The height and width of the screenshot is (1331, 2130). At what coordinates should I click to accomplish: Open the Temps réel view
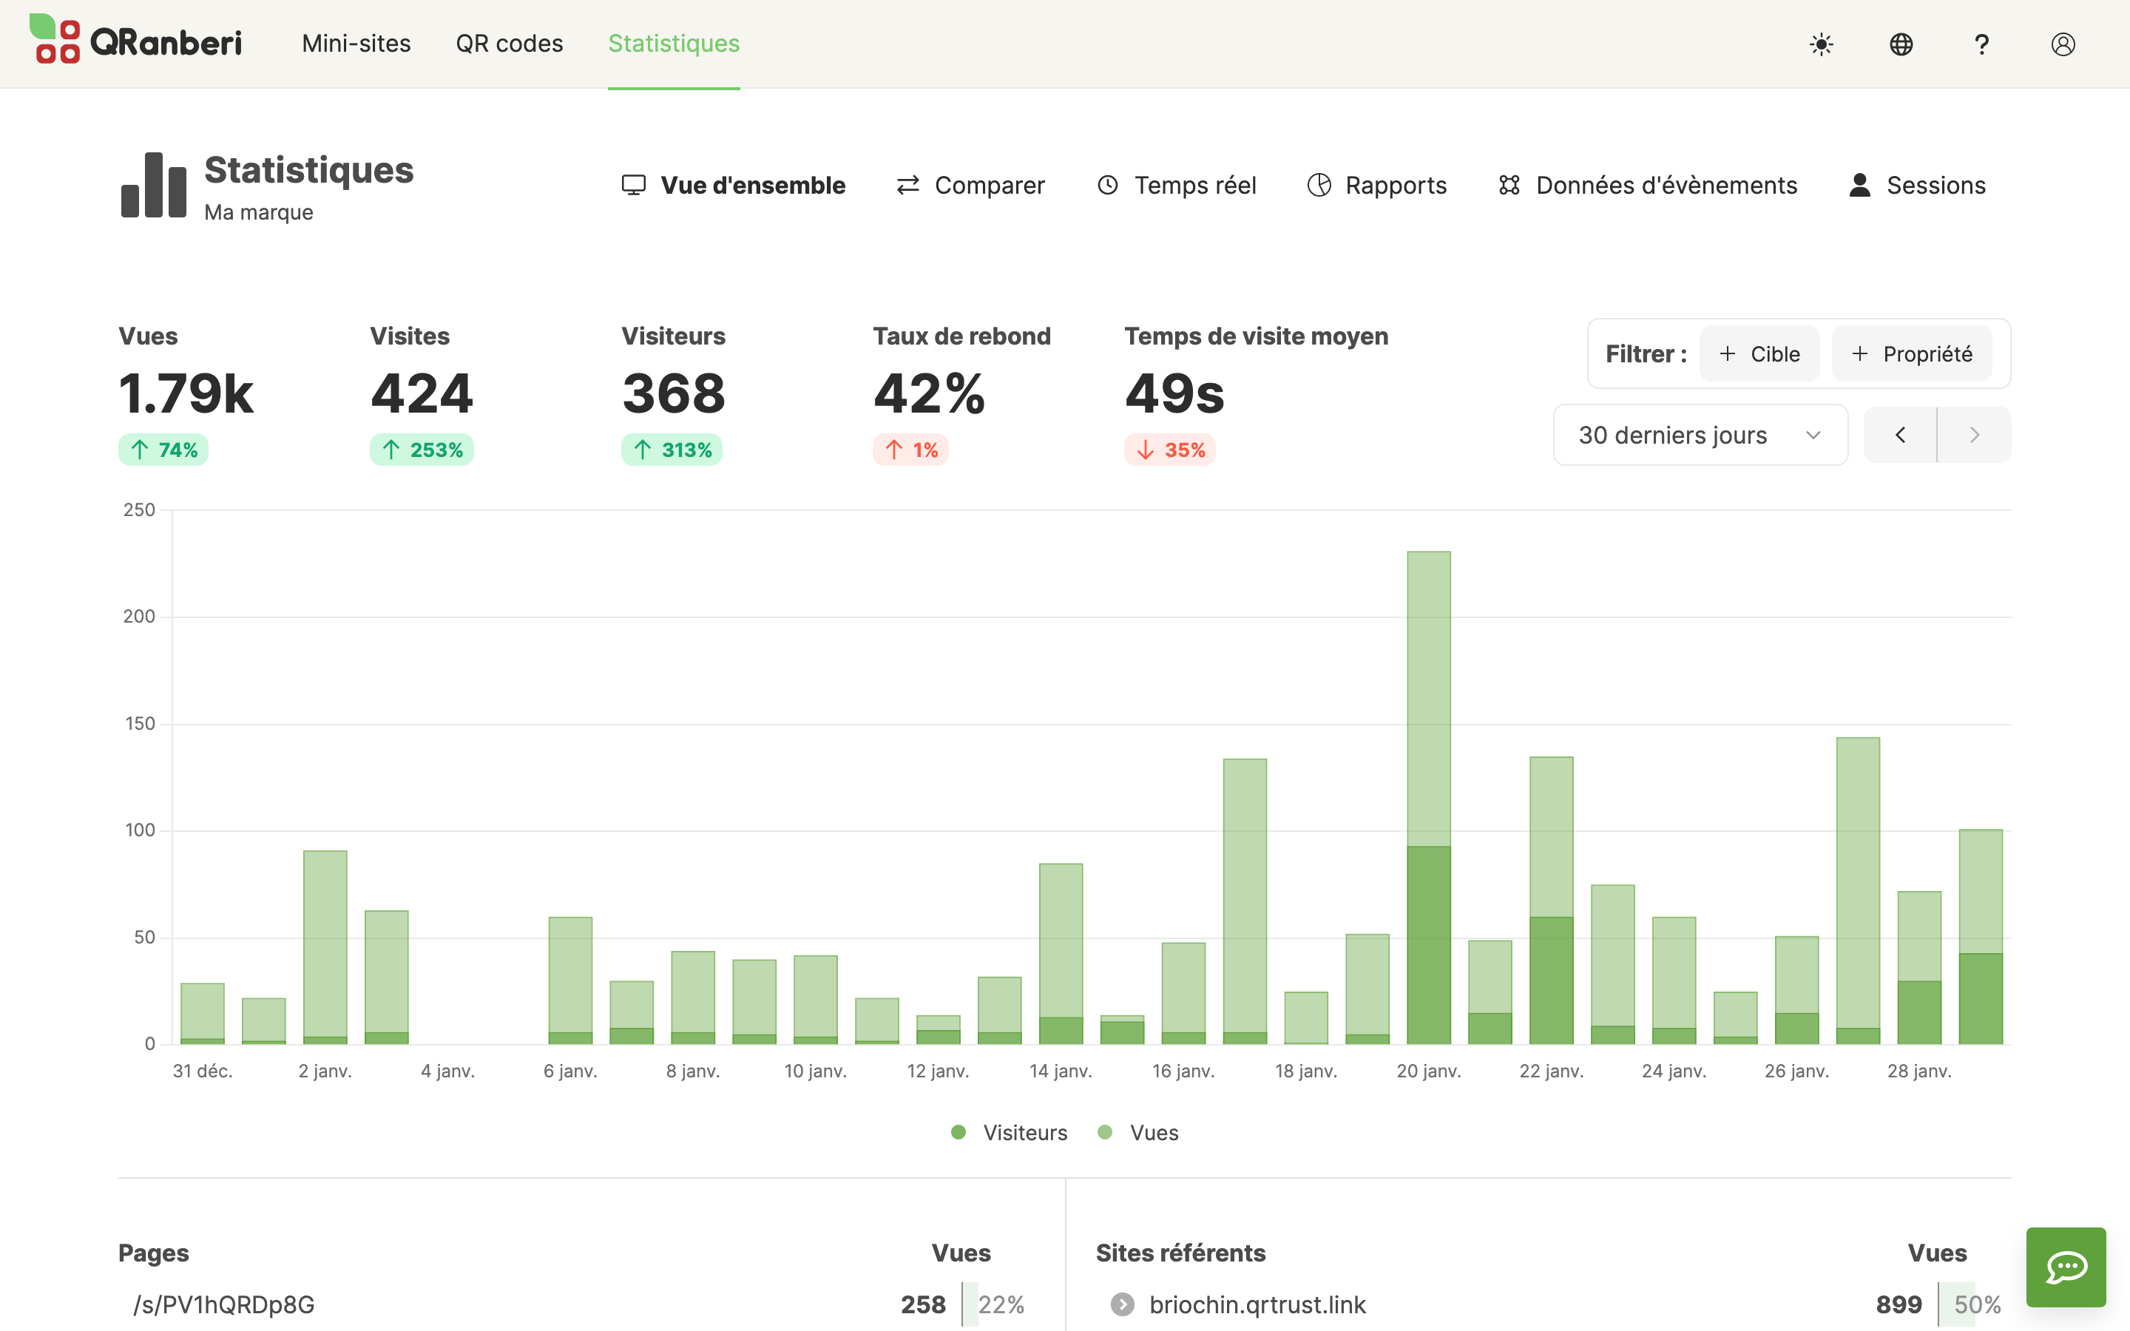point(1176,186)
